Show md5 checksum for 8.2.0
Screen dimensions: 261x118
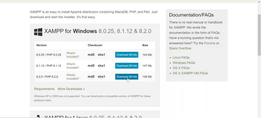tap(91, 77)
